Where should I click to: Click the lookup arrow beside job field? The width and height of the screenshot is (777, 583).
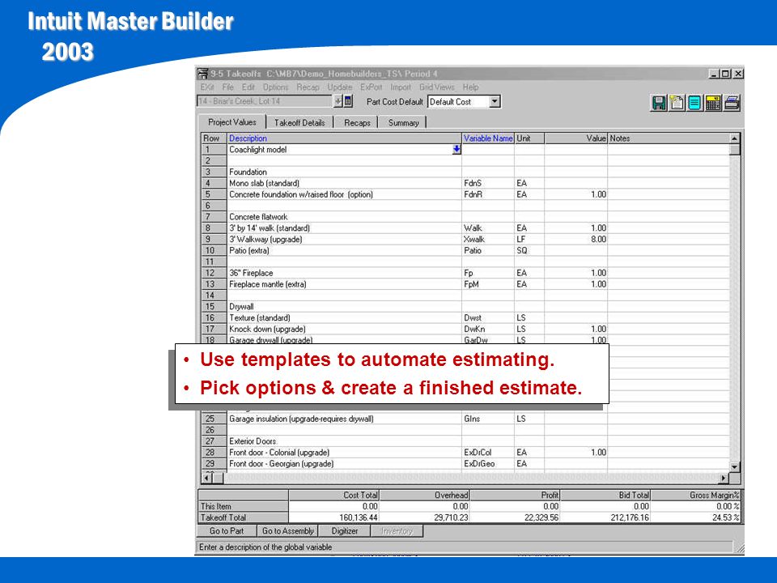point(338,101)
